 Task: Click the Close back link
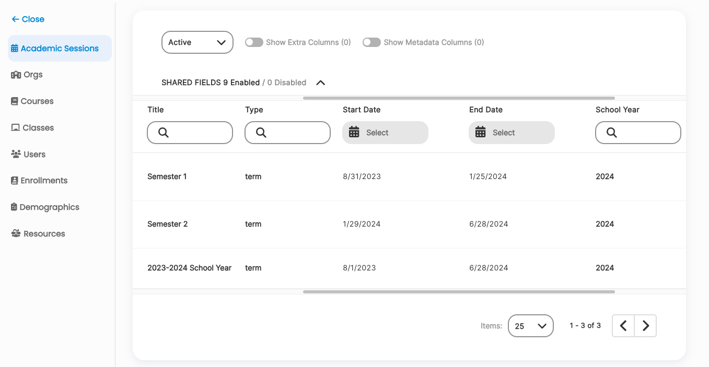pyautogui.click(x=27, y=19)
